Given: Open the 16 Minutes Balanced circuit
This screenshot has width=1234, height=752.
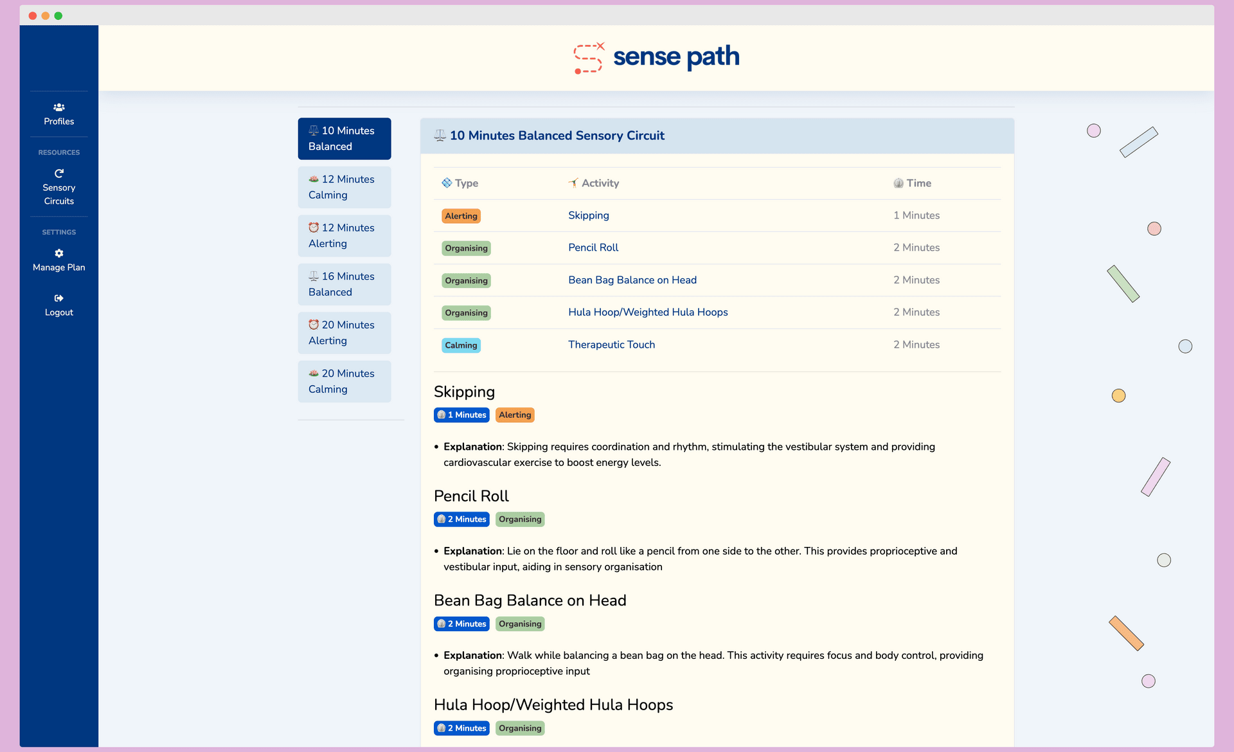Looking at the screenshot, I should pyautogui.click(x=344, y=284).
